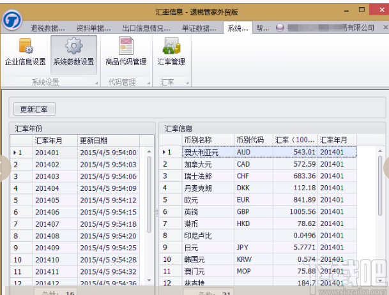Click the 汇率年份 list vertical scrollbar
The width and height of the screenshot is (389, 295).
point(149,195)
